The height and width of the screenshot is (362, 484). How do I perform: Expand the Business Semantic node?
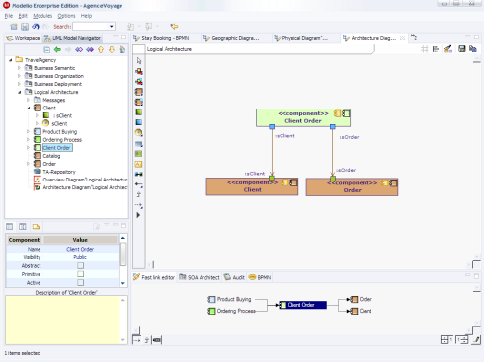pos(19,68)
